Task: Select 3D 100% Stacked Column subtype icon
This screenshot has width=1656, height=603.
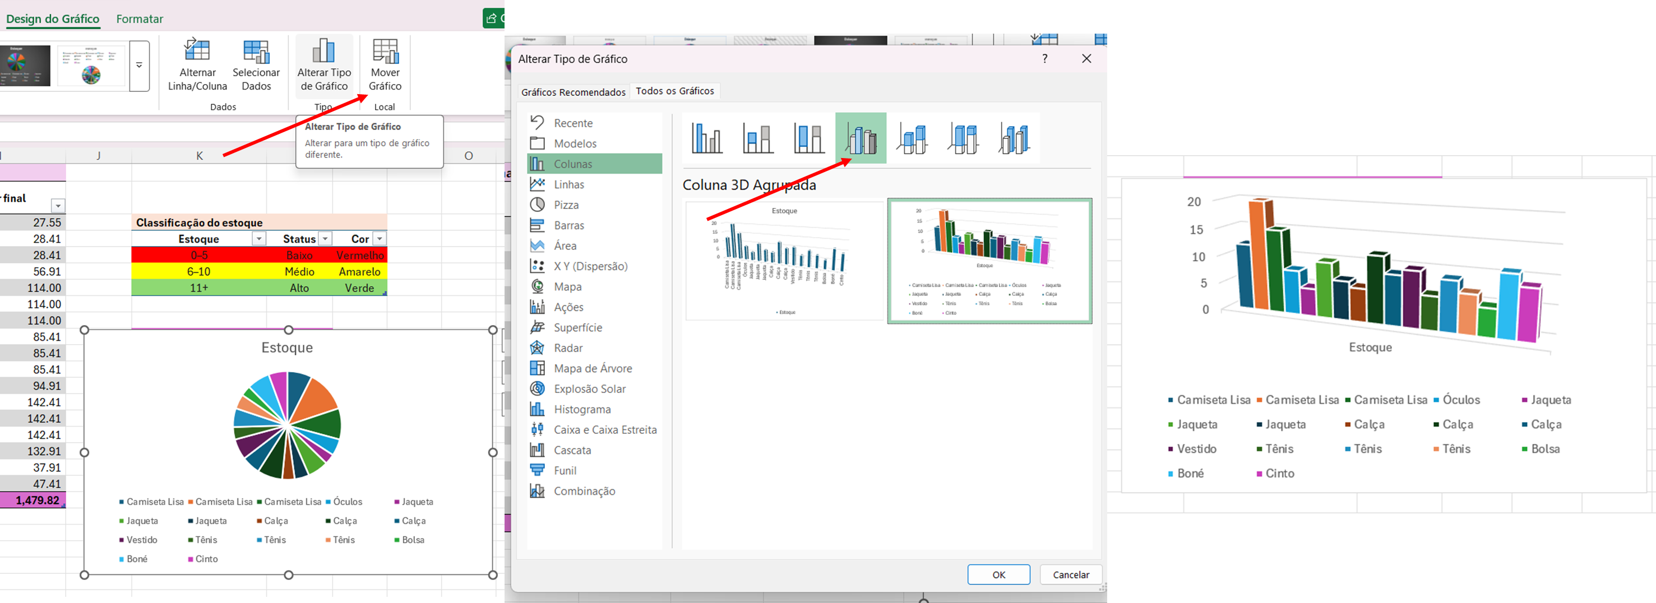Action: [963, 138]
